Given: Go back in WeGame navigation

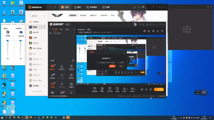Looking at the screenshot, I should click(51, 7).
